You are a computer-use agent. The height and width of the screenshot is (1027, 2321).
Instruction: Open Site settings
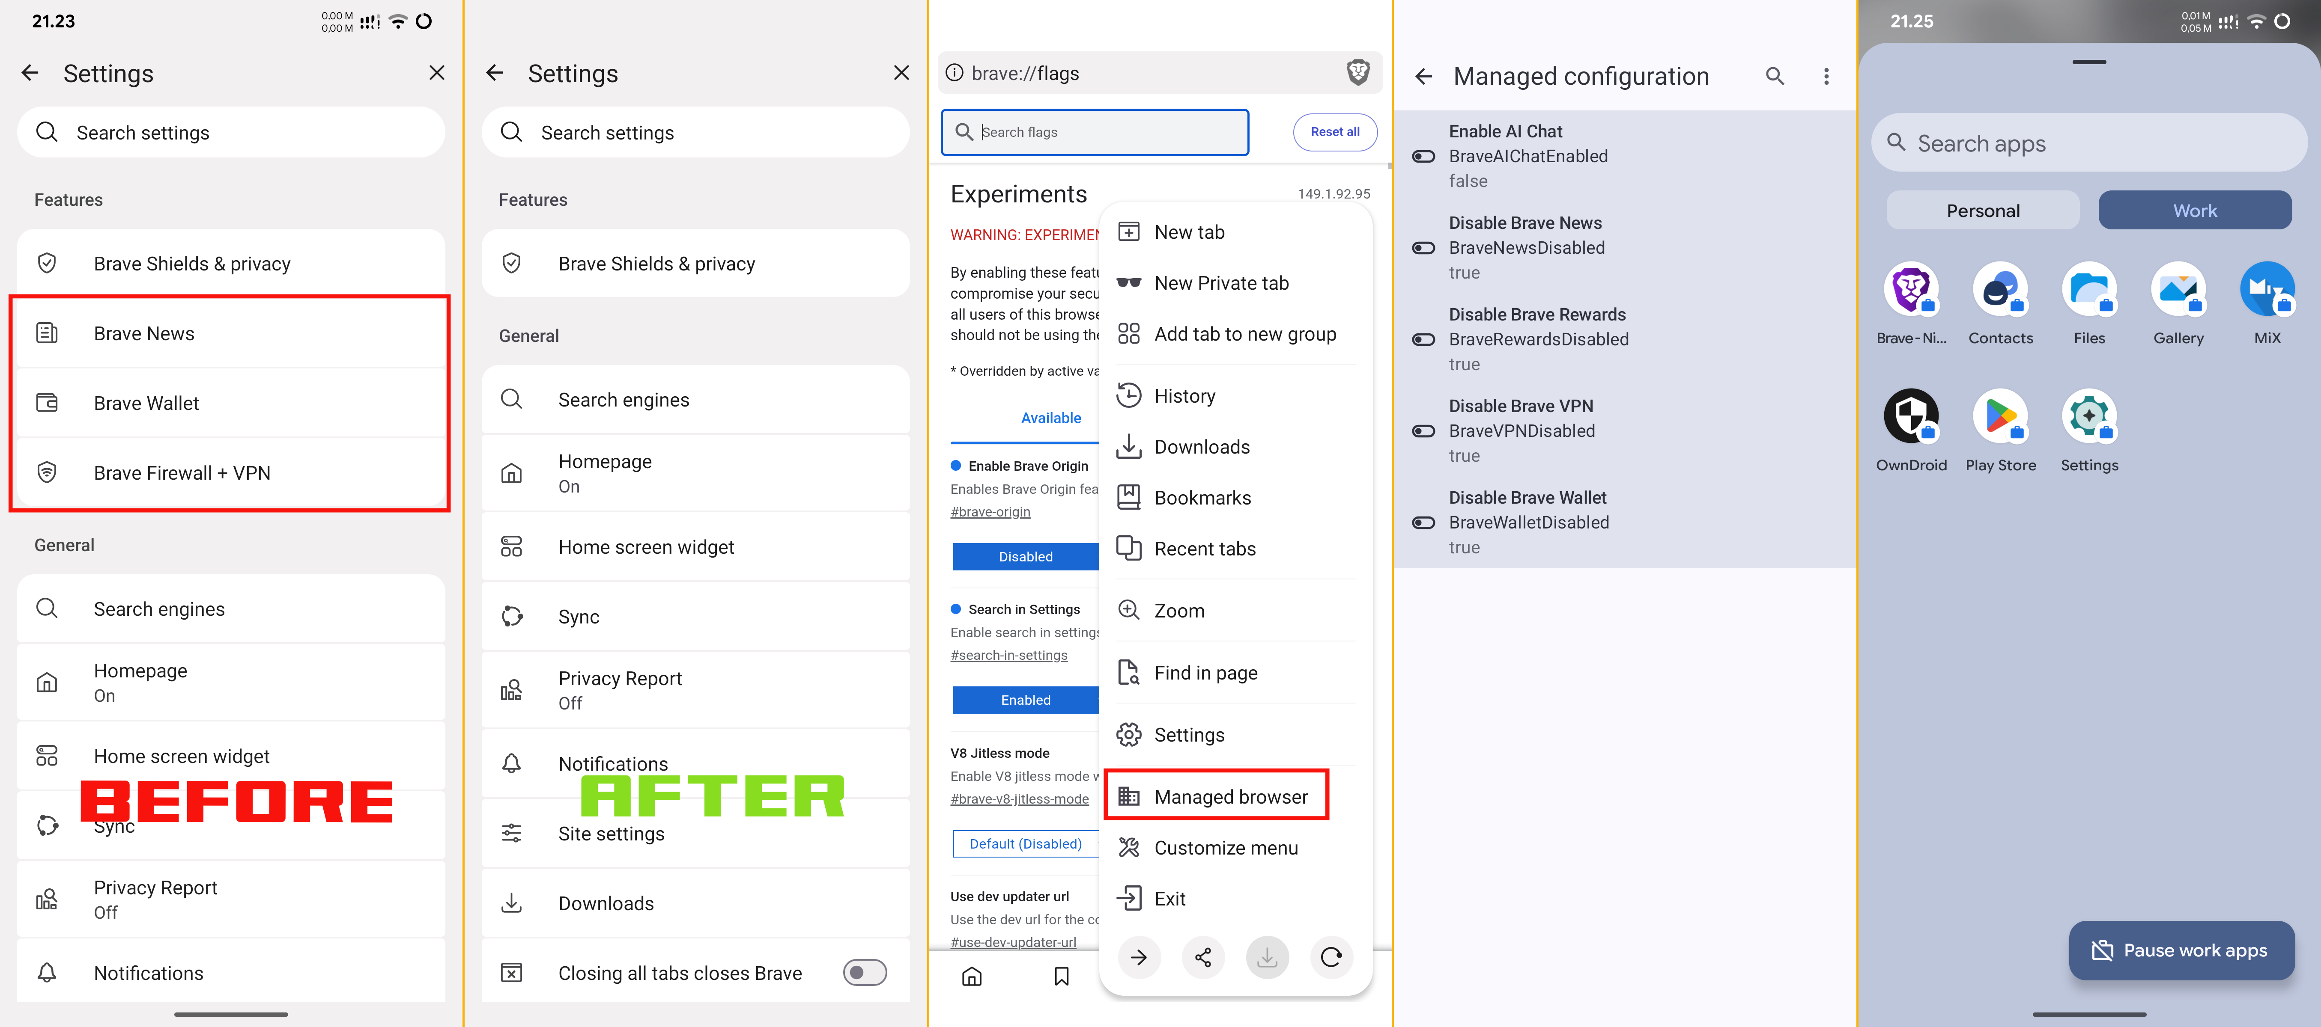695,834
